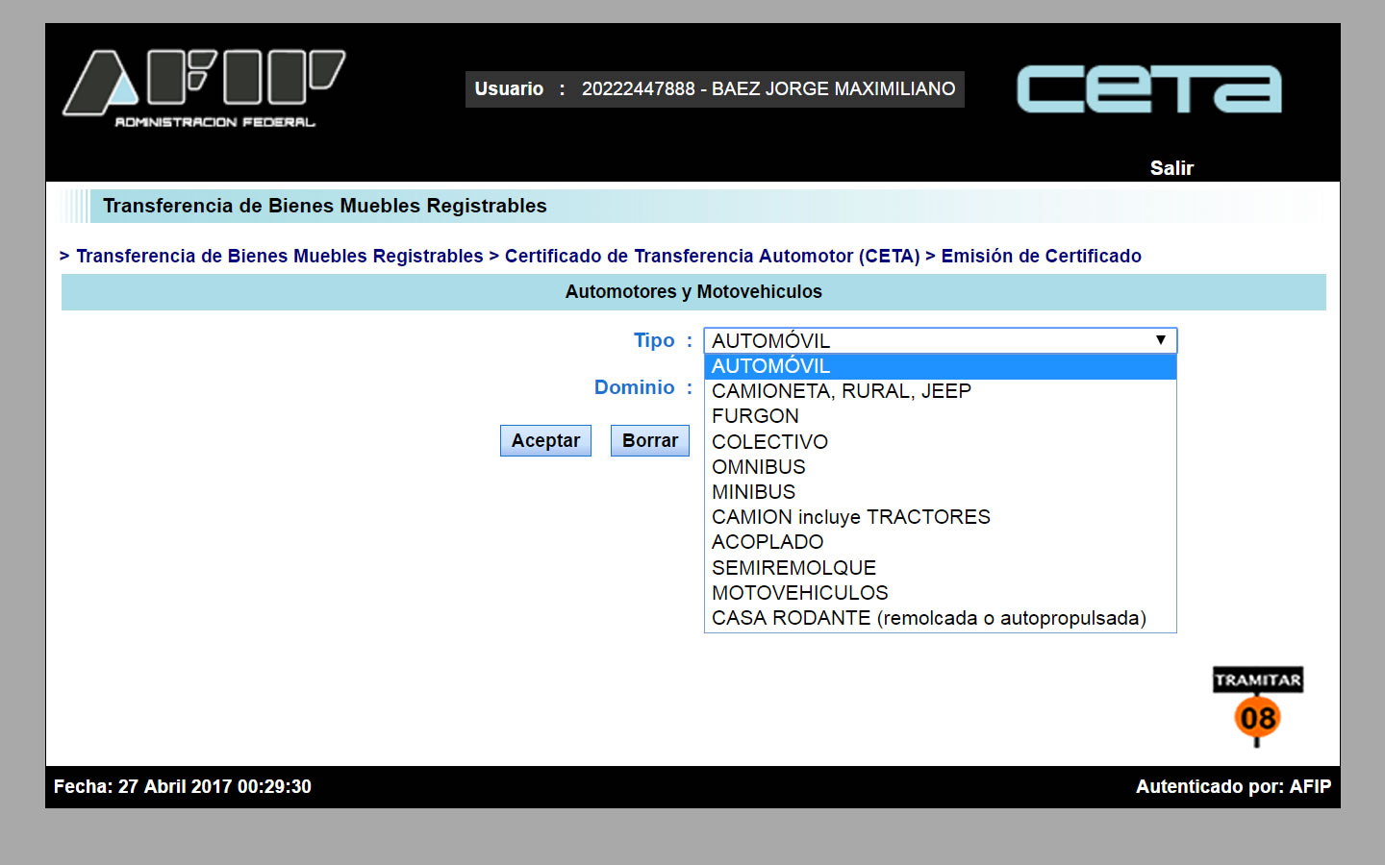This screenshot has width=1385, height=865.
Task: Choose OMNIBUS in the list
Action: tap(941, 467)
